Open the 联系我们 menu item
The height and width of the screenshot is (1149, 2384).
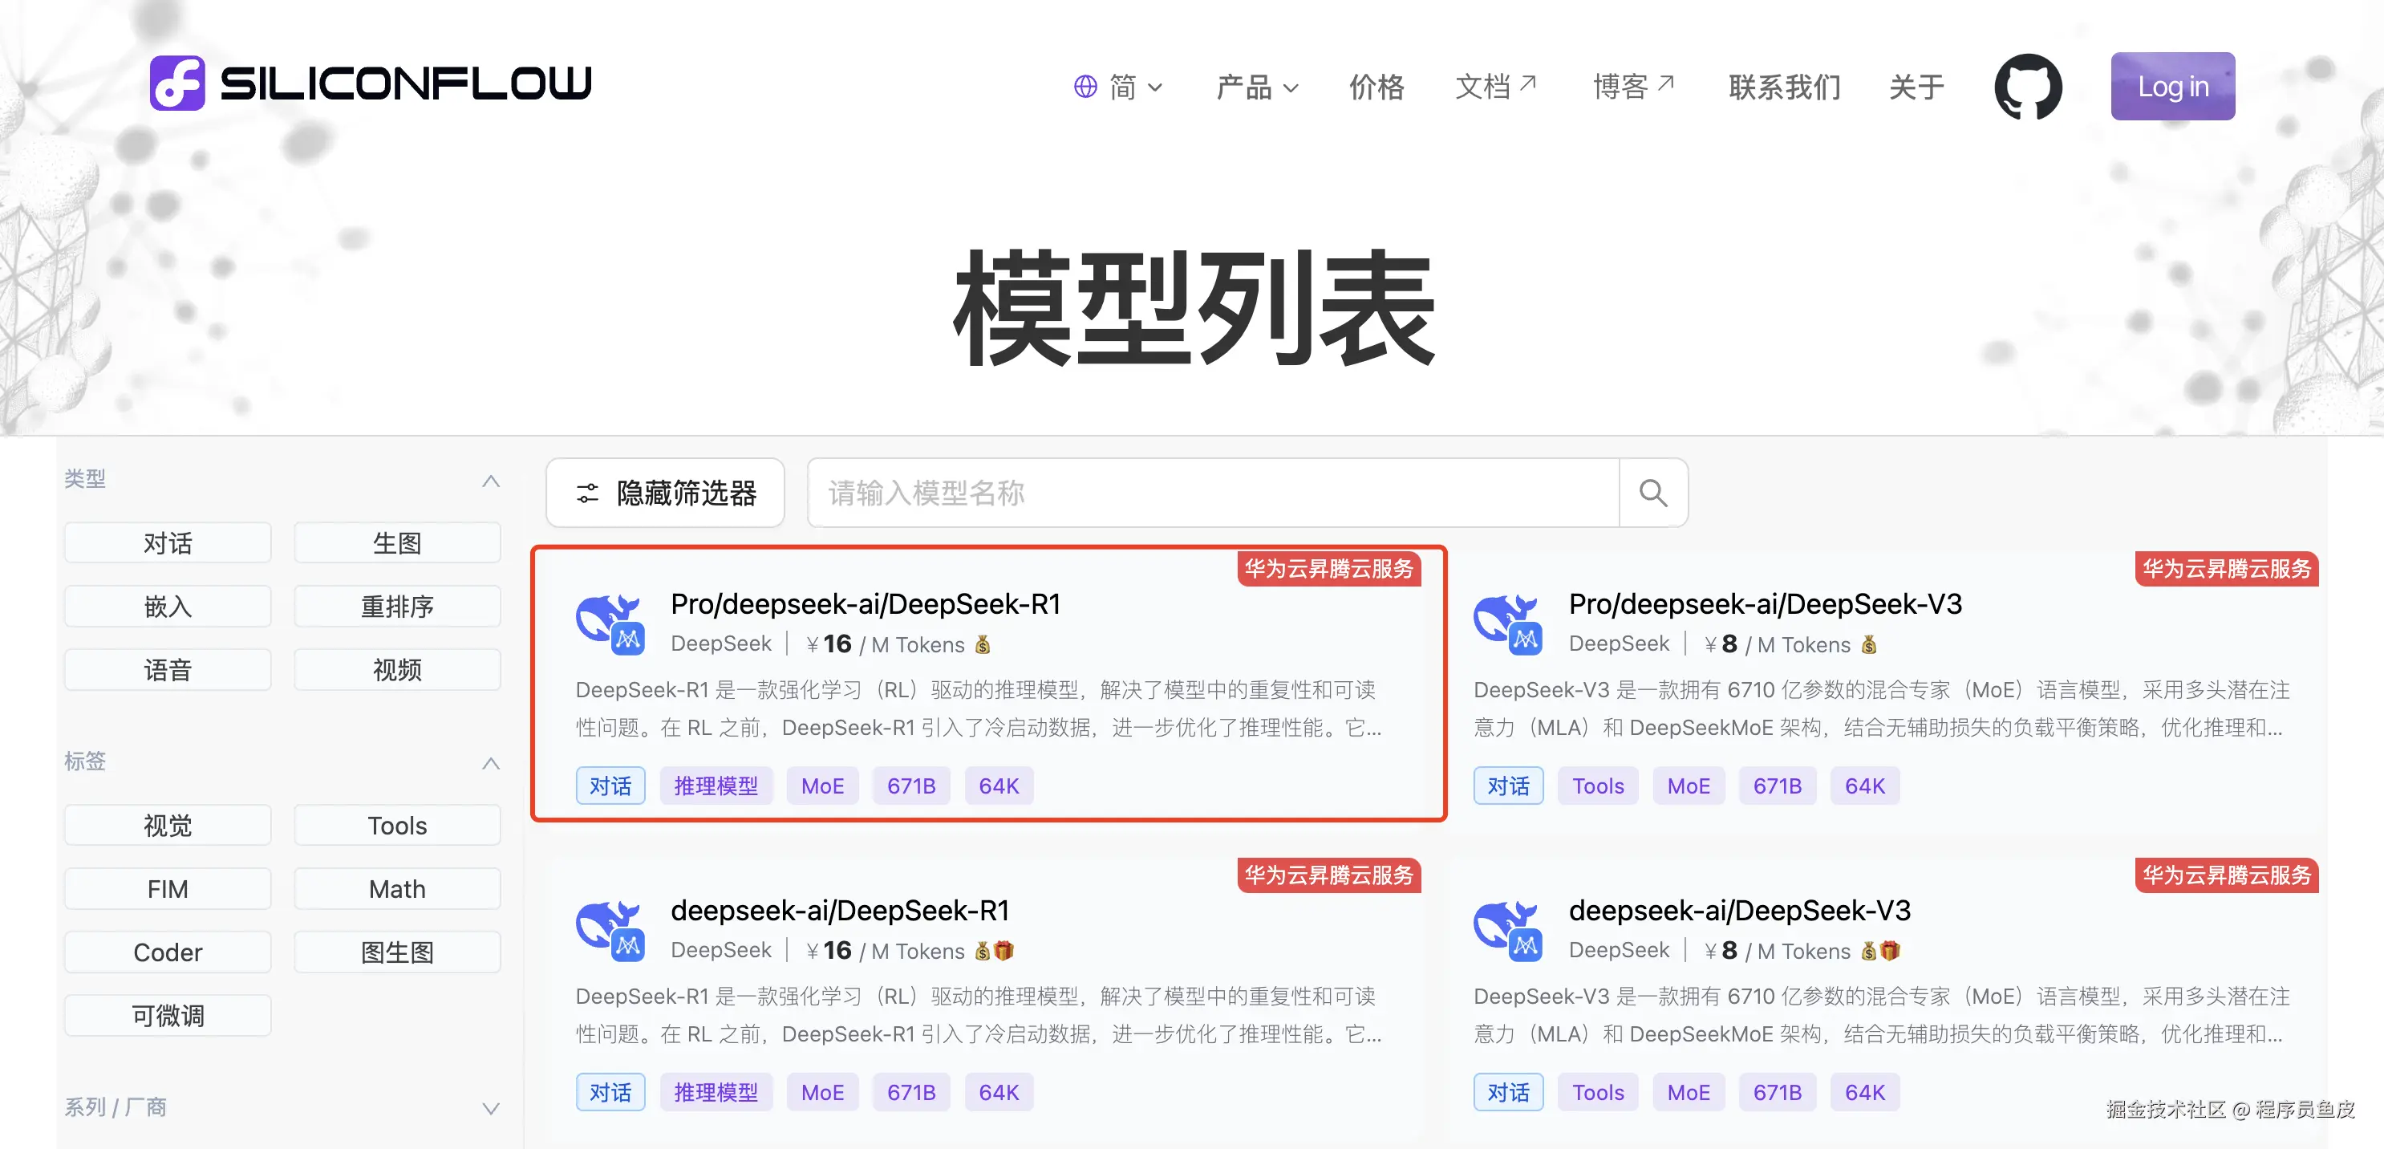pos(1783,87)
